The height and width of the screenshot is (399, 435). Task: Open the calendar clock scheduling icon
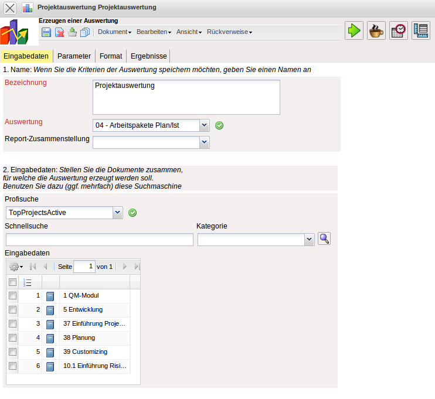click(399, 30)
